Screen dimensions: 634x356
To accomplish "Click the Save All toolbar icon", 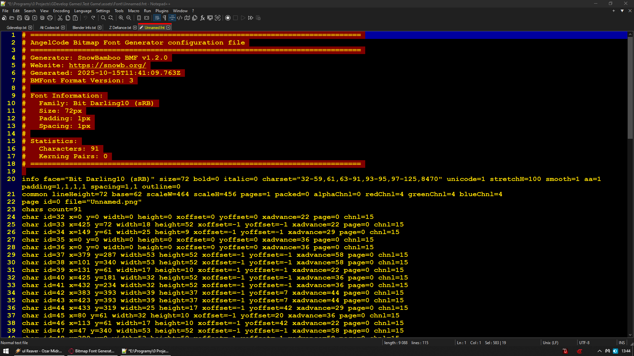I will (27, 18).
